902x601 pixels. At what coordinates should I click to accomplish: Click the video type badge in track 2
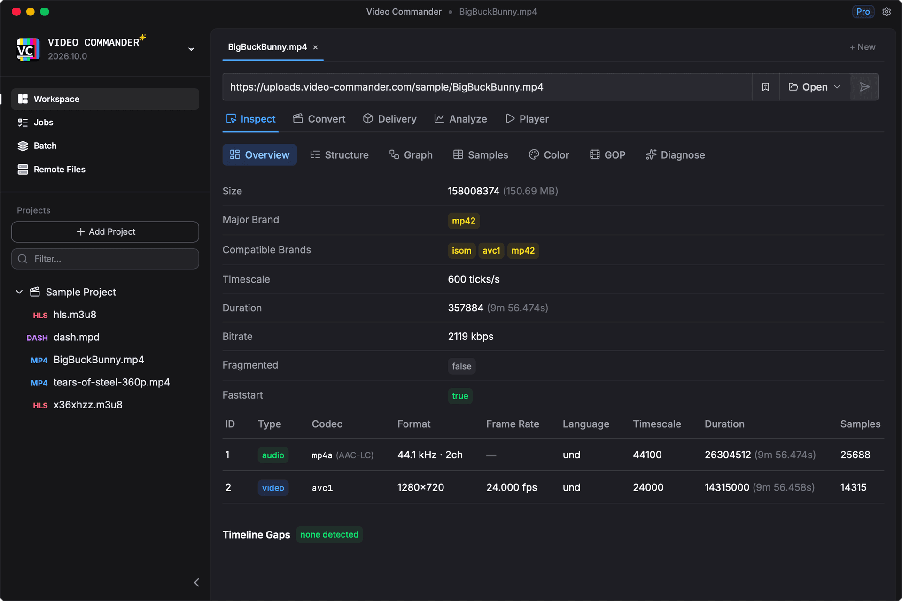click(273, 488)
